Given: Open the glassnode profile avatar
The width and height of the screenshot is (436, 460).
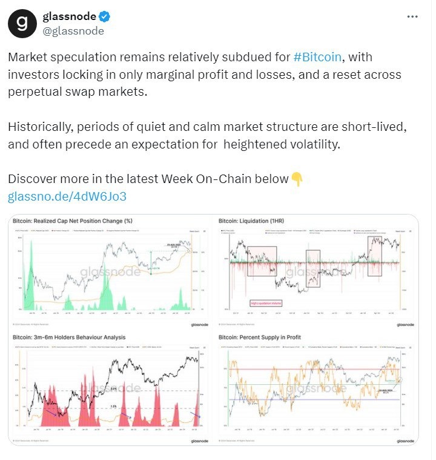Looking at the screenshot, I should (22, 24).
